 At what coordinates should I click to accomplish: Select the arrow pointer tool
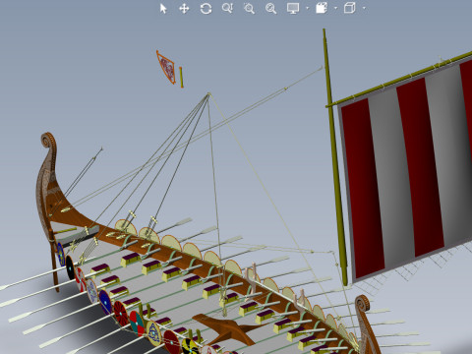[x=163, y=9]
